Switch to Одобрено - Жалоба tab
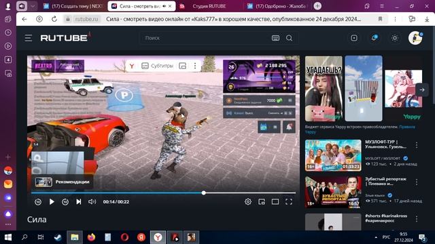This screenshot has width=435, height=244. pos(278,6)
